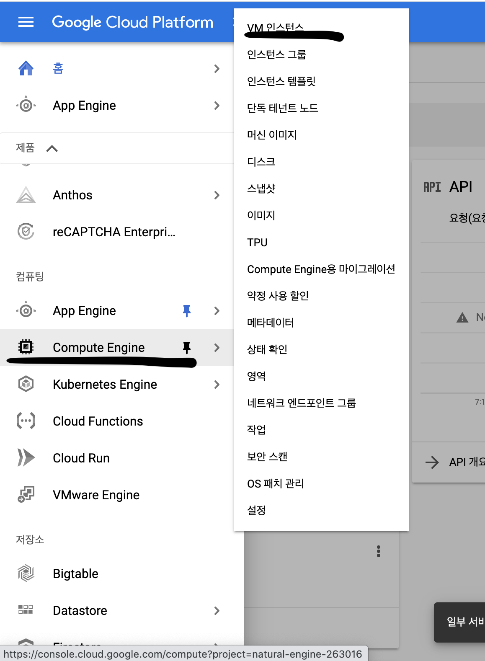The height and width of the screenshot is (661, 485).
Task: Expand the Anthos submenu chevron
Action: (x=217, y=195)
